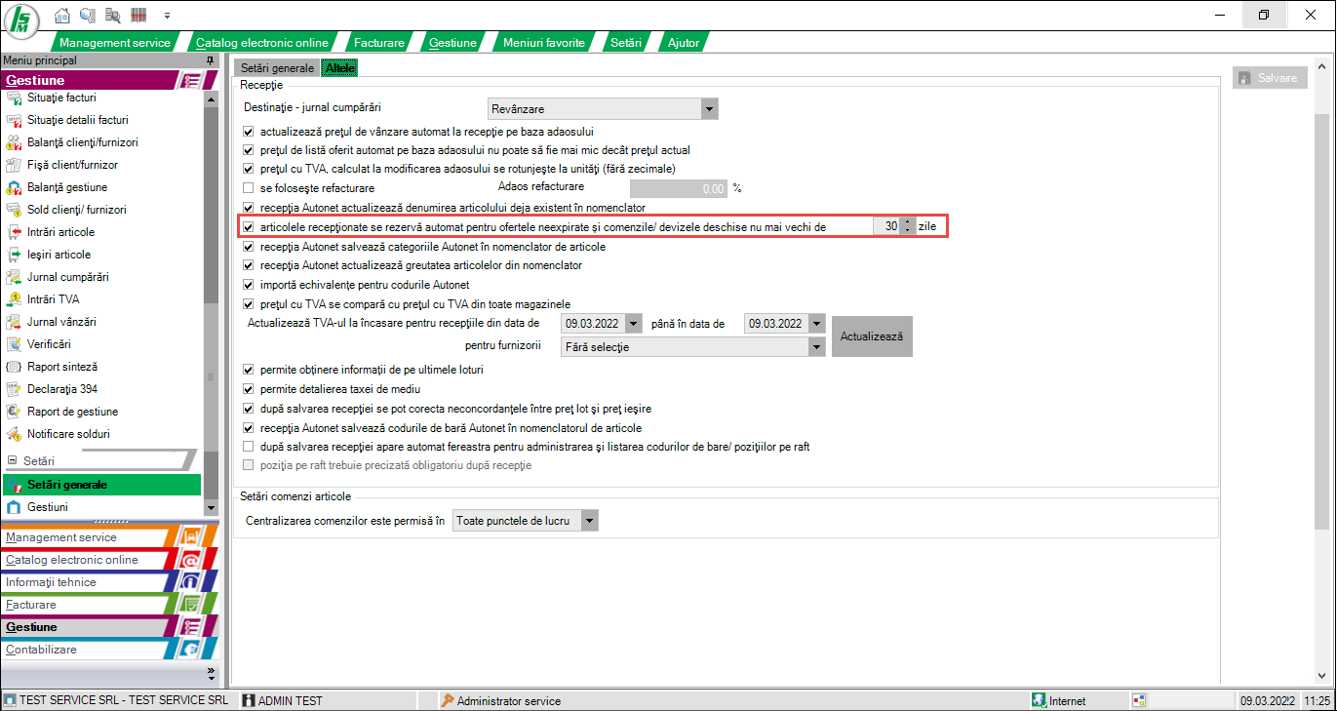Click the Jurnal cumpărări icon
Viewport: 1337px width, 711px height.
click(14, 277)
